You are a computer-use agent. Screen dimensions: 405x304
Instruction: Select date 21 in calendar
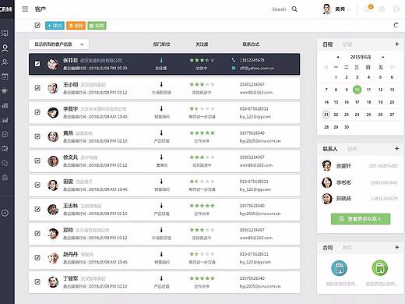326,115
